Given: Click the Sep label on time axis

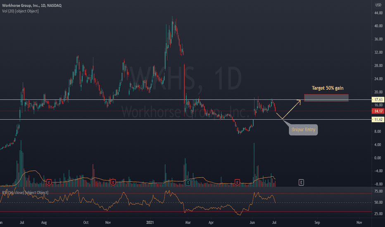Looking at the screenshot, I should [317, 222].
